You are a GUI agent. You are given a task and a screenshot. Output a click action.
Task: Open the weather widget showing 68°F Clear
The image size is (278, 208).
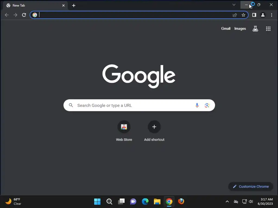click(x=13, y=201)
